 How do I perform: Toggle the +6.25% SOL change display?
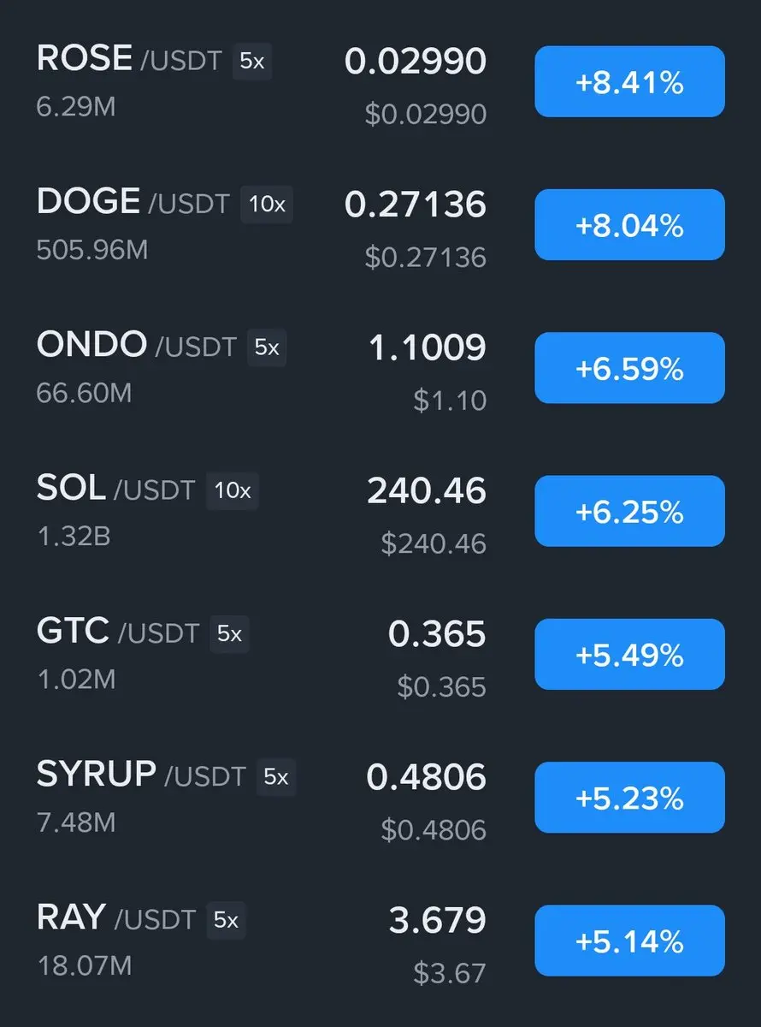(629, 511)
